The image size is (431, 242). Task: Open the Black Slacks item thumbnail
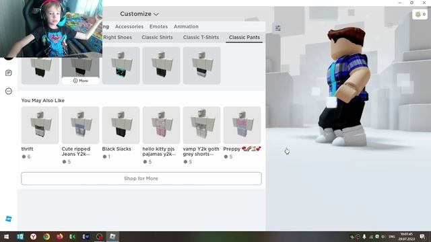pos(121,125)
